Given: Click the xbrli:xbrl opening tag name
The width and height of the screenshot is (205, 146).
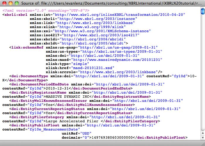Looking at the screenshot, I should coord(16,15).
